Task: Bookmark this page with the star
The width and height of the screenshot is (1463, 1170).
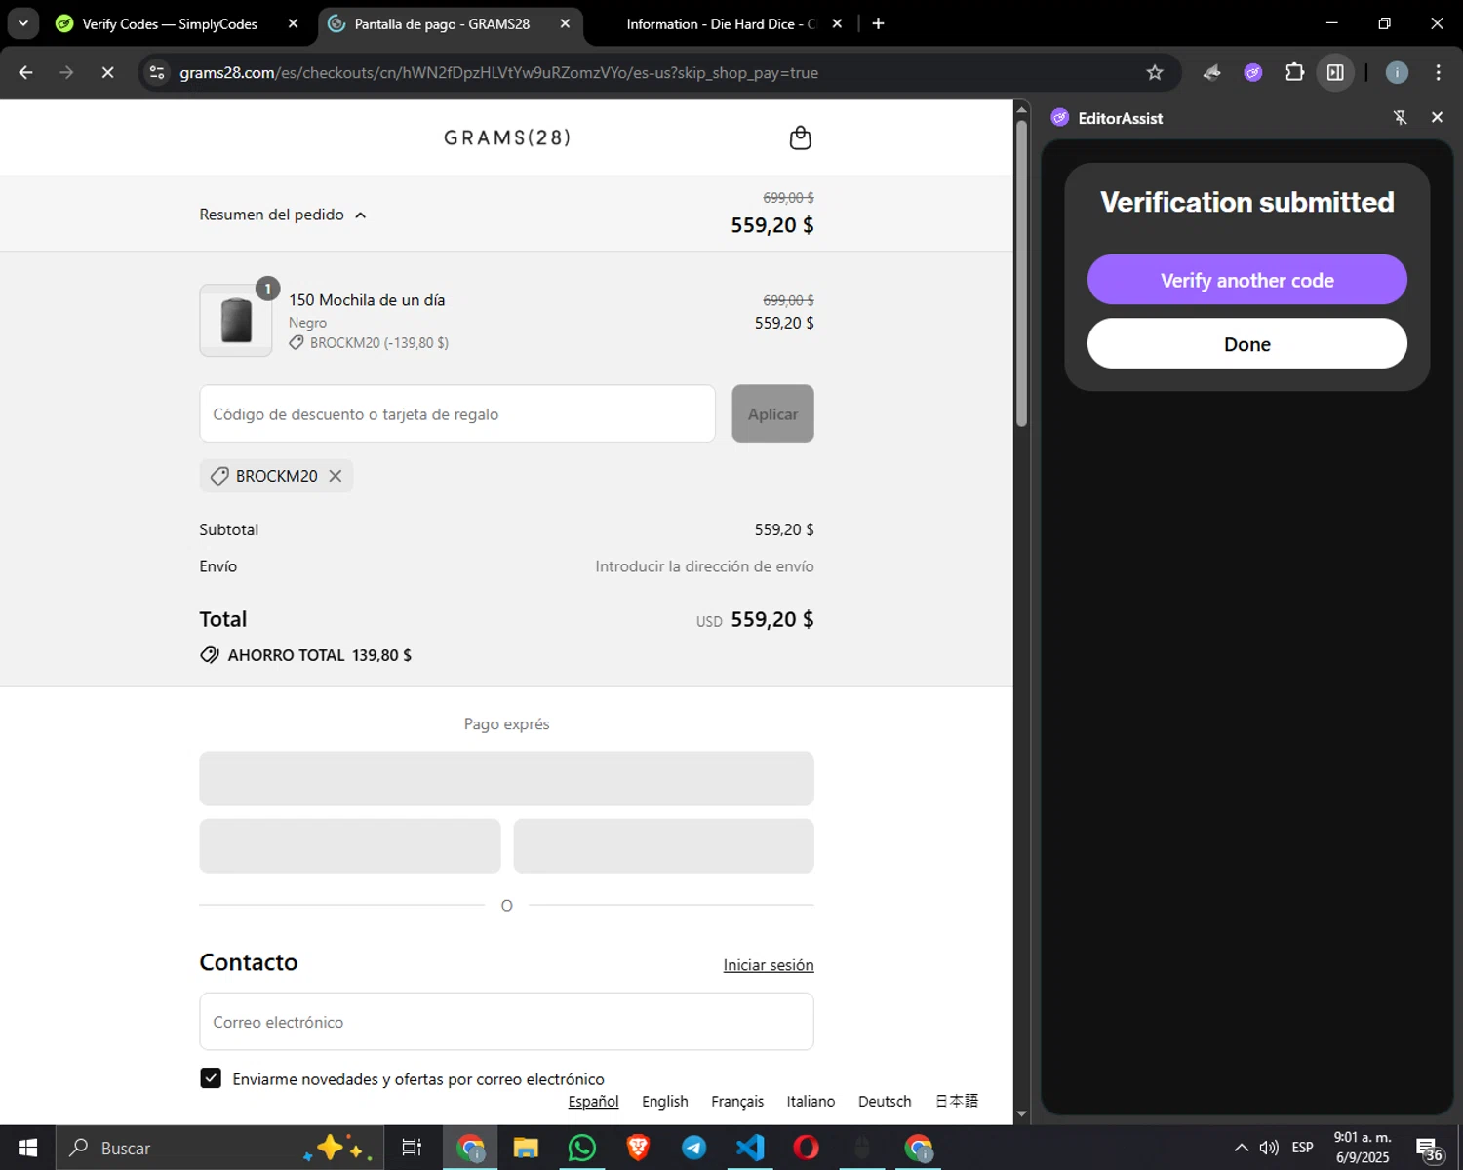Action: tap(1155, 72)
